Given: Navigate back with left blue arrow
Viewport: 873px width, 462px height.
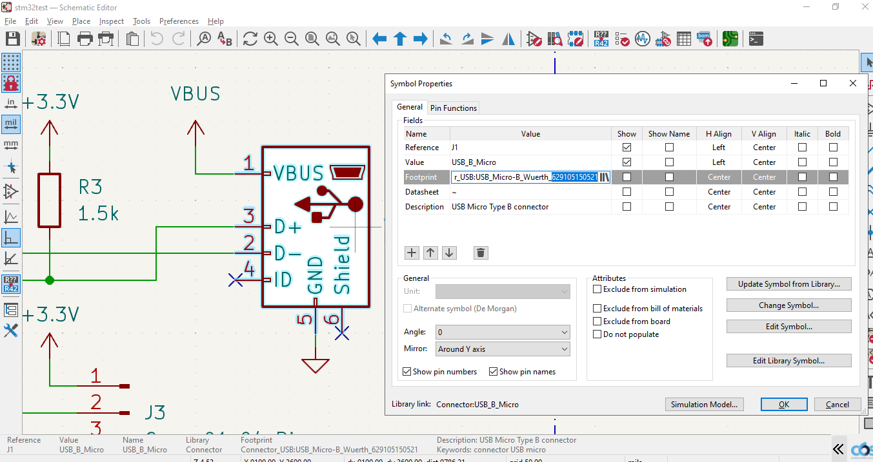Looking at the screenshot, I should coord(379,39).
